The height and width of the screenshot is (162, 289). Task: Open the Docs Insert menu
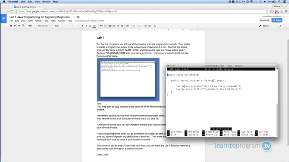pos(30,21)
